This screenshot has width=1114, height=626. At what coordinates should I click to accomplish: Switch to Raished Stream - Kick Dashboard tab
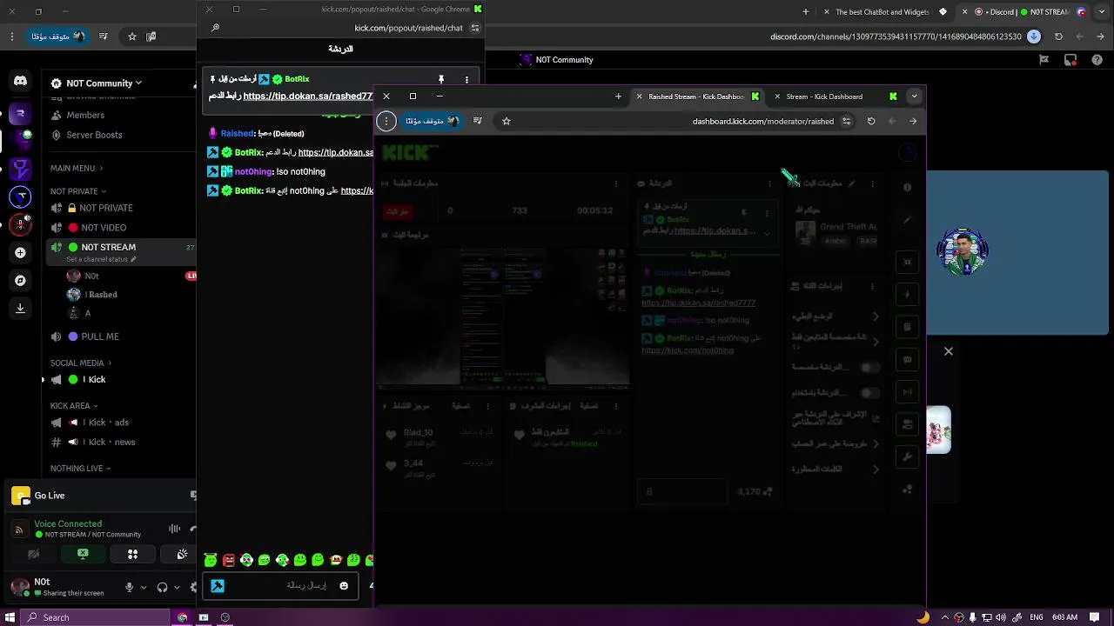point(699,97)
